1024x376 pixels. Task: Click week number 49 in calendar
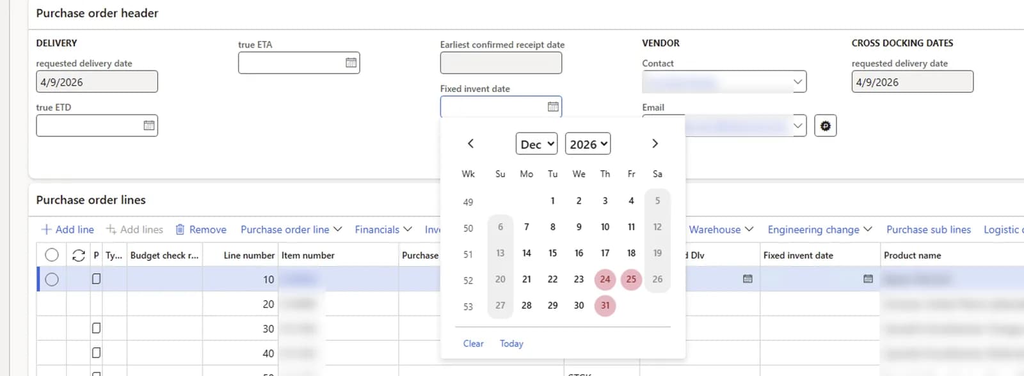[468, 202]
